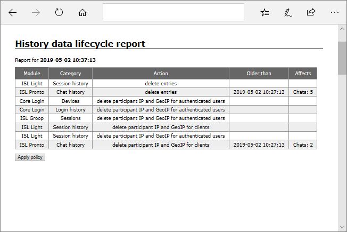Click in the browser address bar
347x232 pixels.
pos(173,12)
